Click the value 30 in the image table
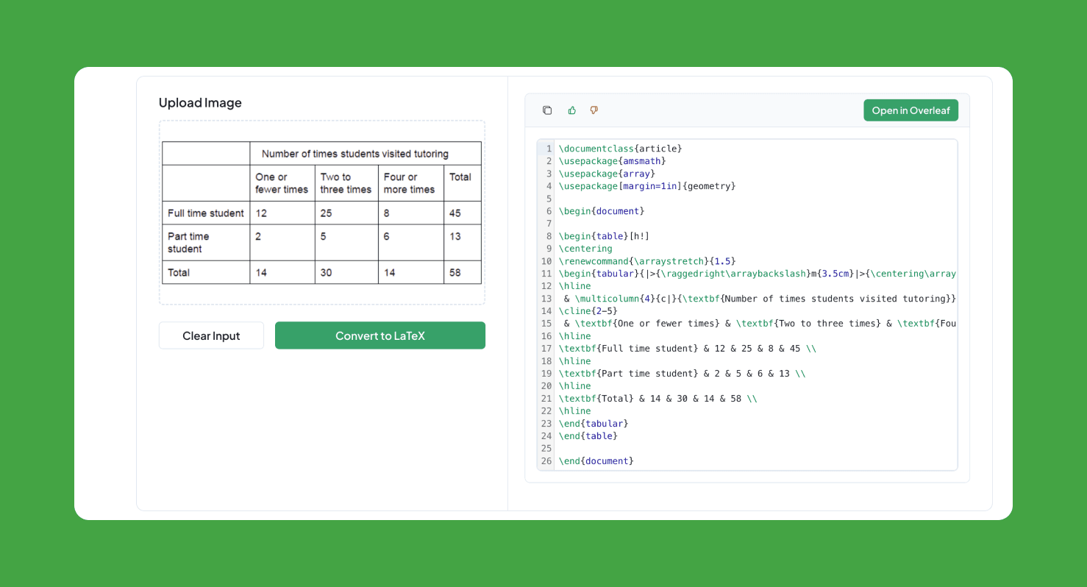 [326, 273]
